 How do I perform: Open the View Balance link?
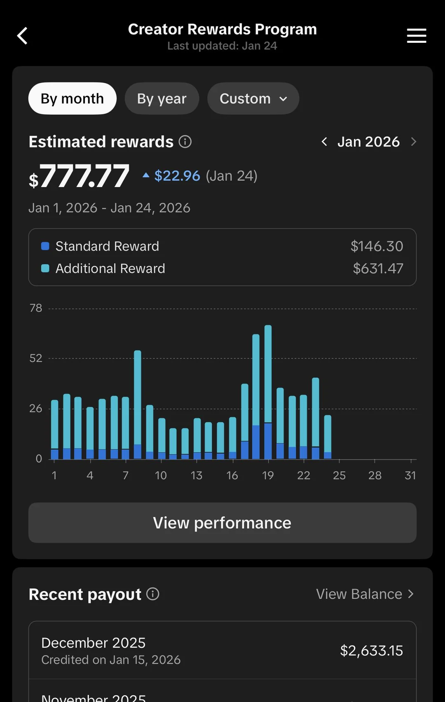[x=365, y=594]
